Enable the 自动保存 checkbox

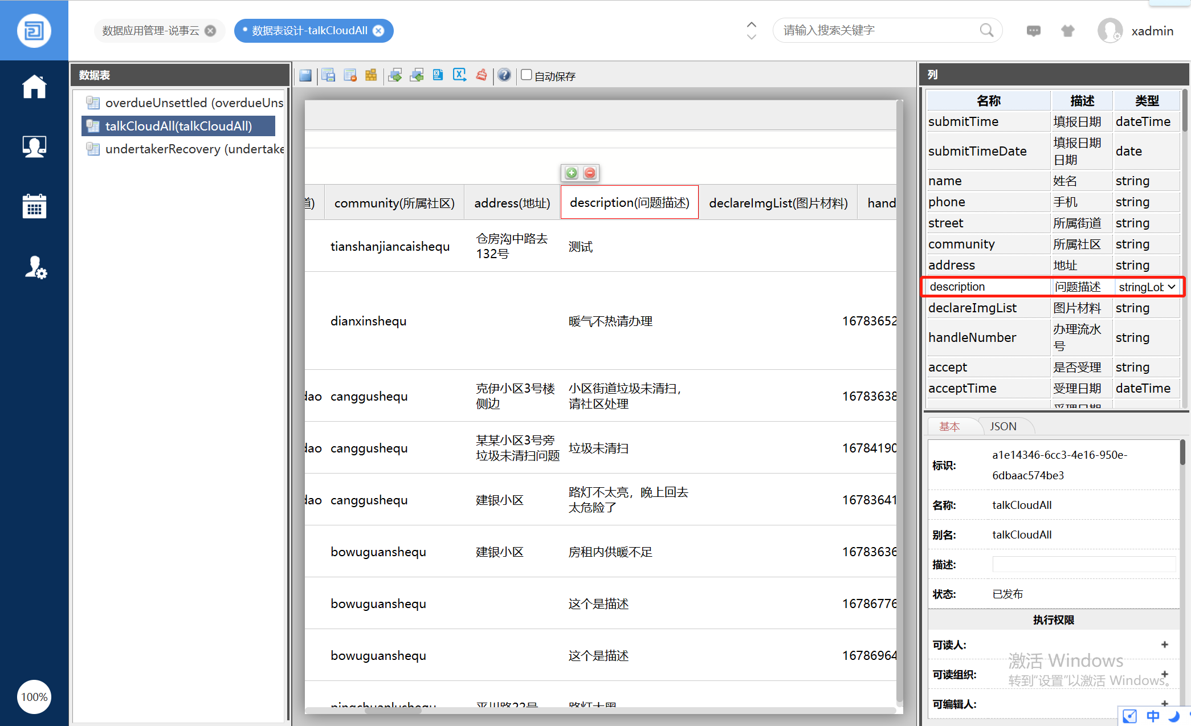click(527, 75)
